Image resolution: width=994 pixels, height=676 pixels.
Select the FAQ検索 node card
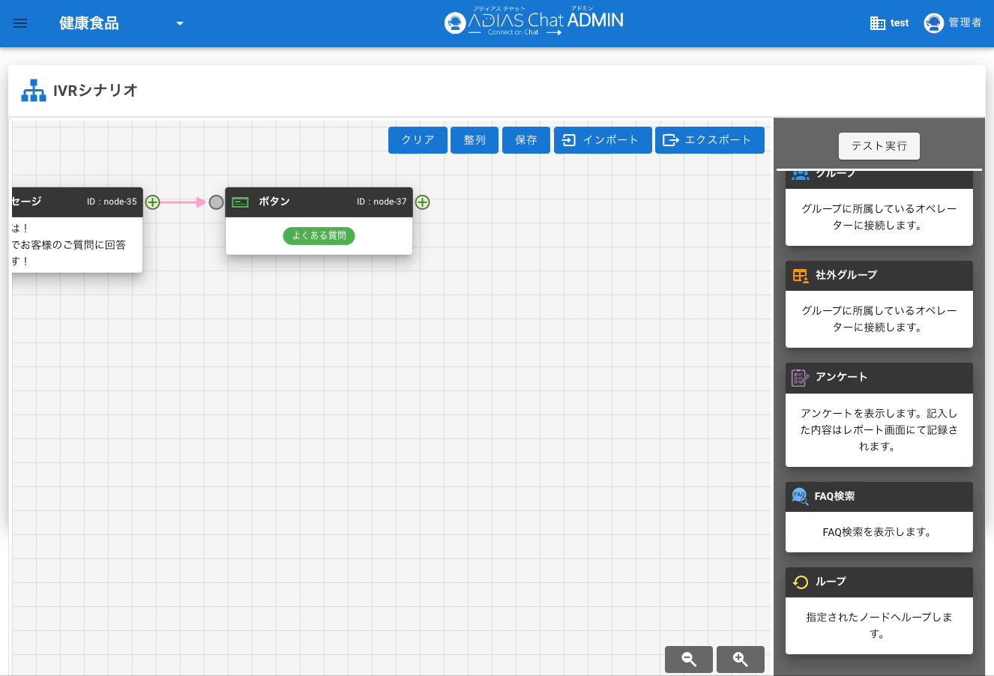coord(879,516)
